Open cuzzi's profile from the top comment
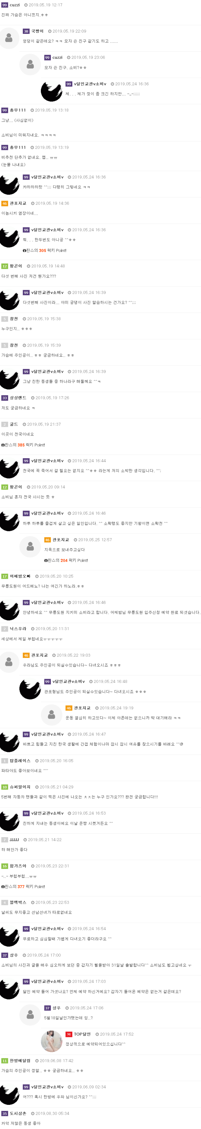Viewport: 201px width, 1129px height. 15,5
